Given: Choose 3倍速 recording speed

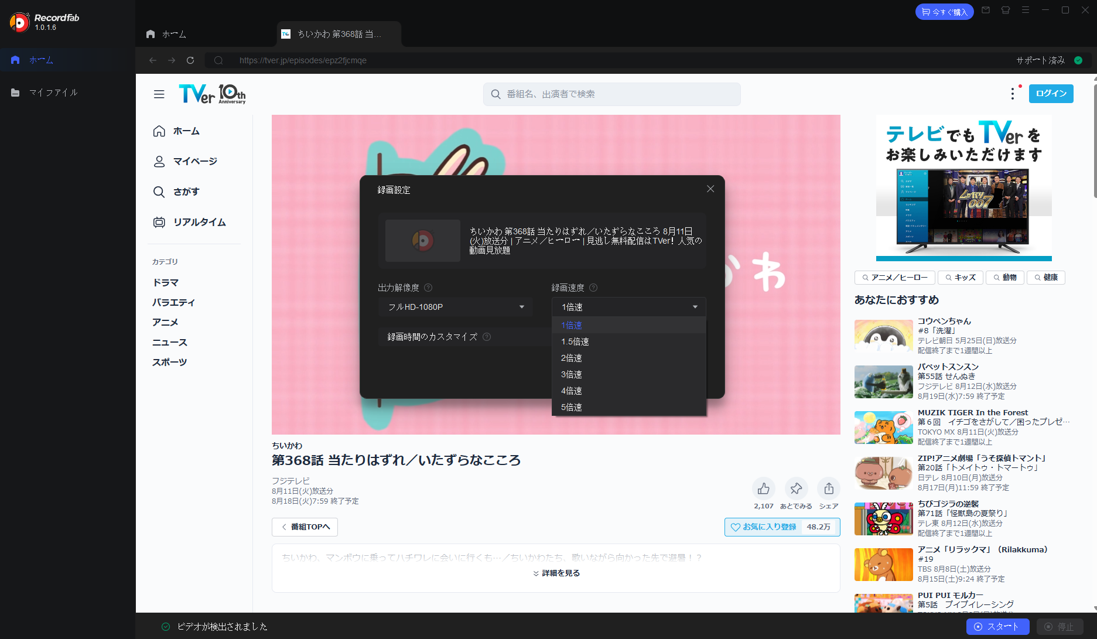Looking at the screenshot, I should point(629,374).
